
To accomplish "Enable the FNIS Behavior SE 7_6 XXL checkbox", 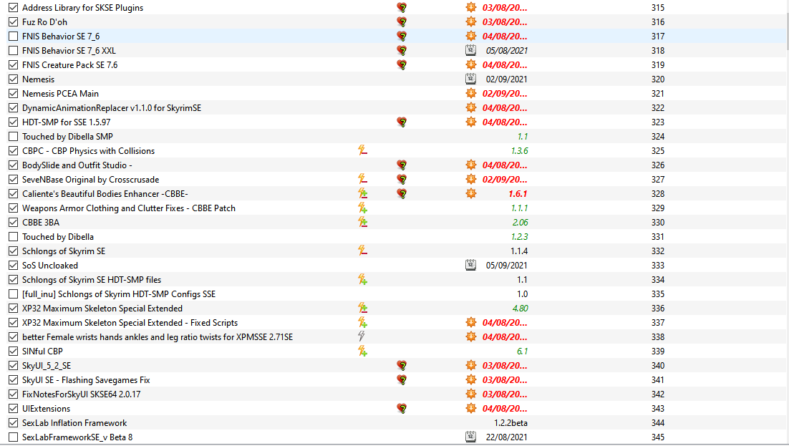I will point(14,50).
